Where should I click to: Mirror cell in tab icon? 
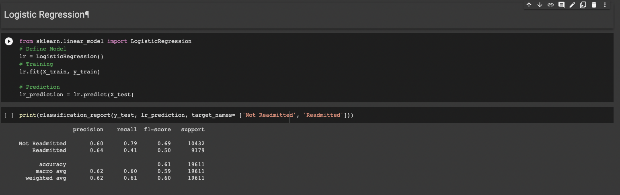point(583,5)
